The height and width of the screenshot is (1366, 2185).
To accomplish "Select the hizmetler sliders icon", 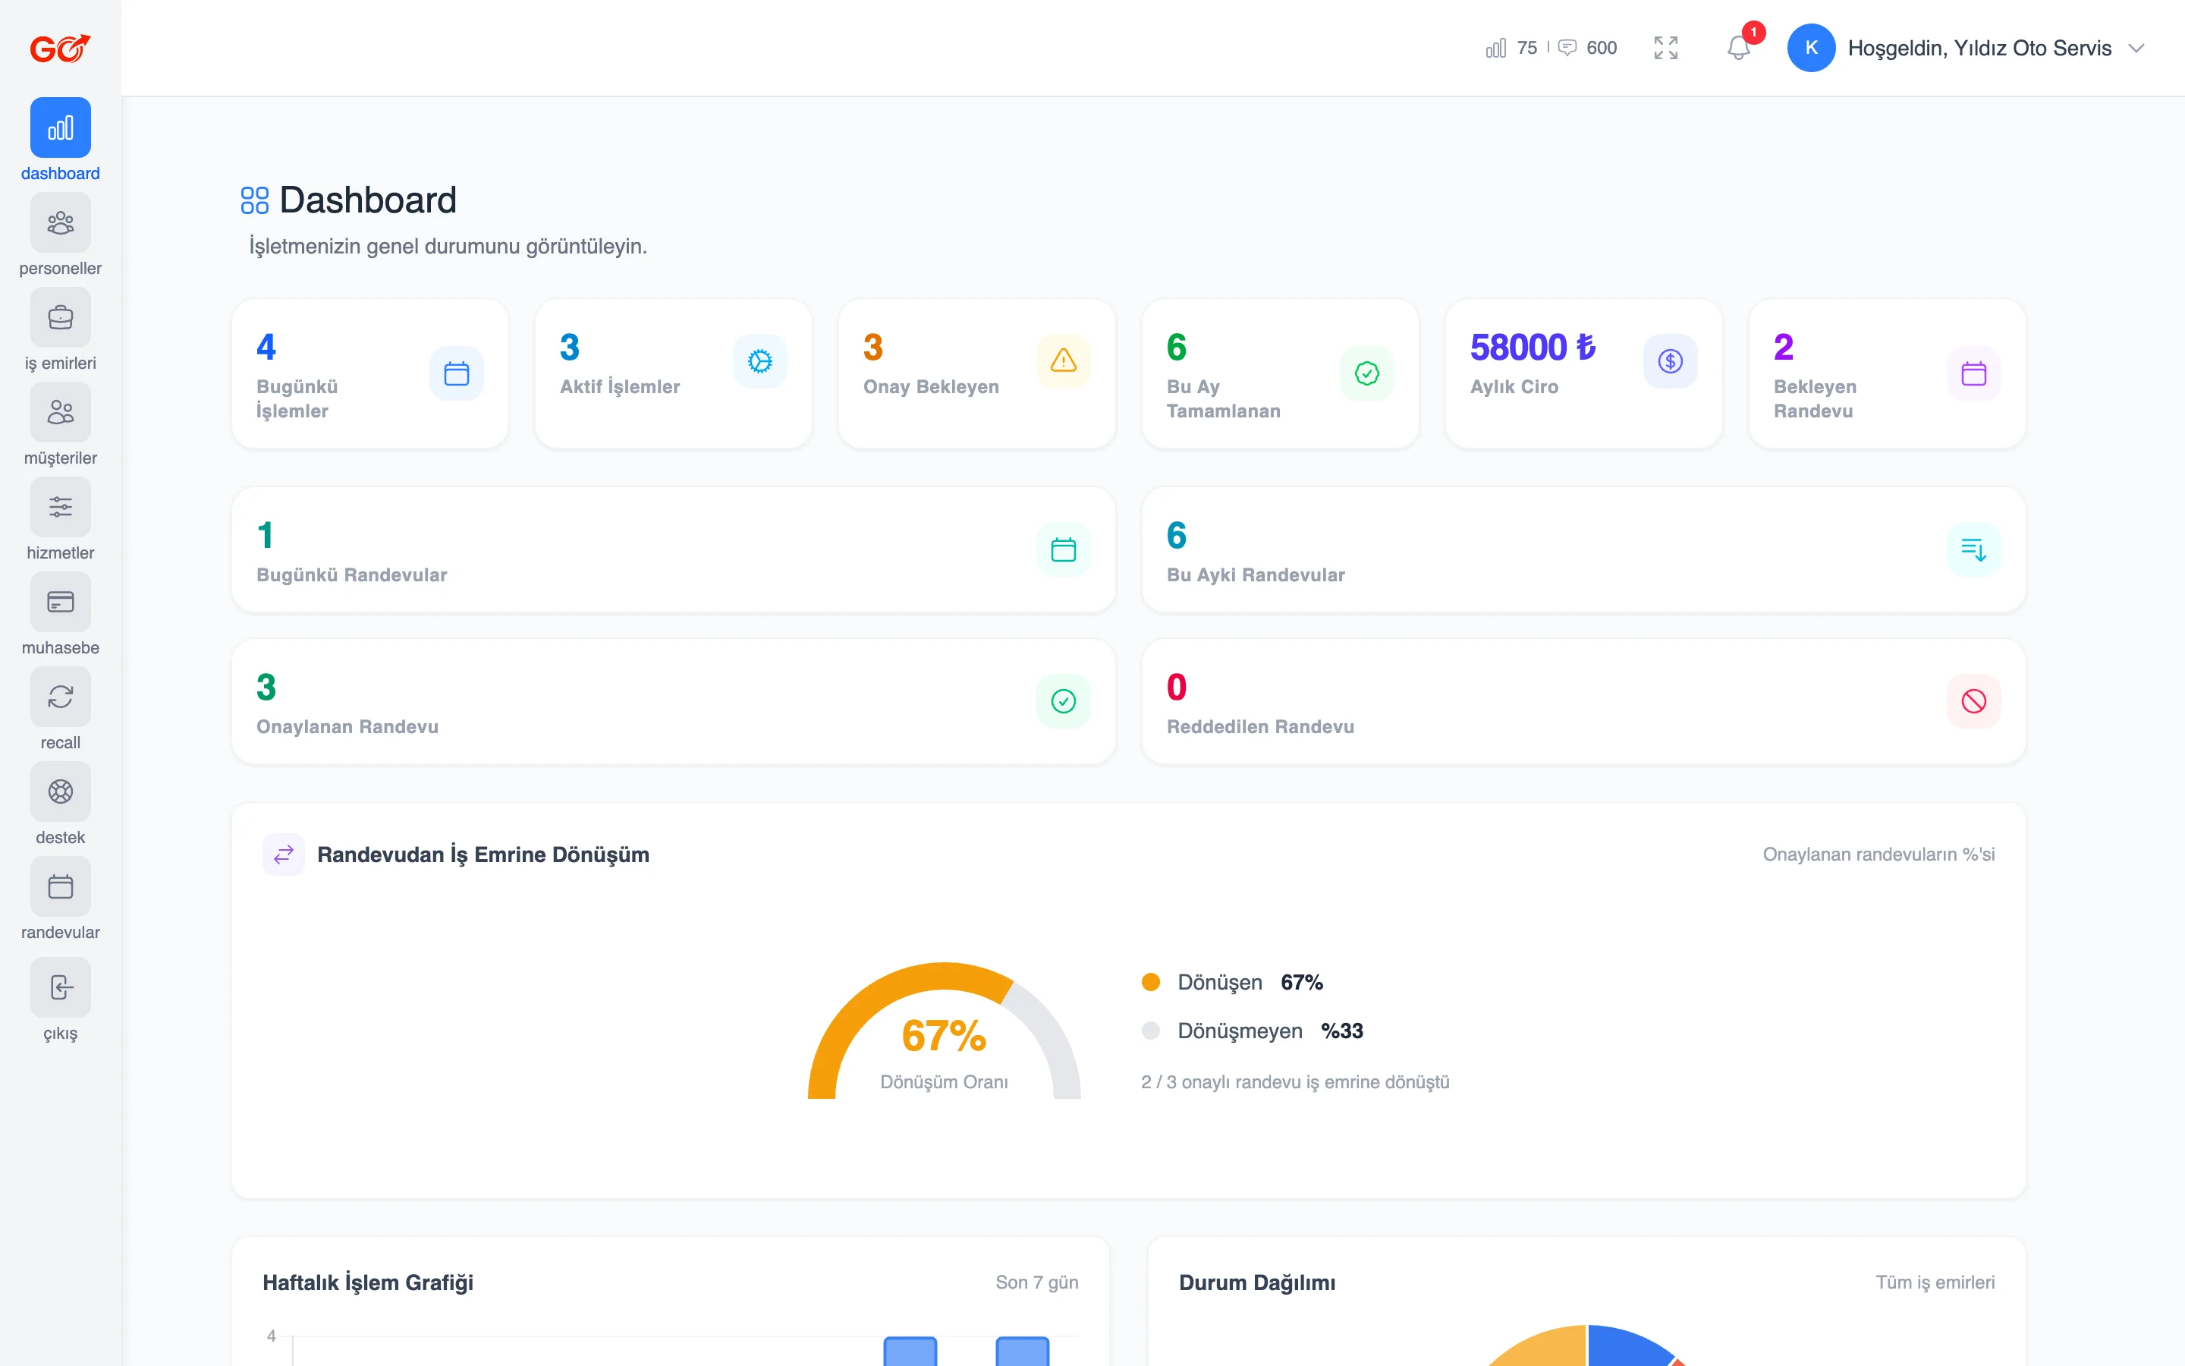I will pyautogui.click(x=61, y=507).
